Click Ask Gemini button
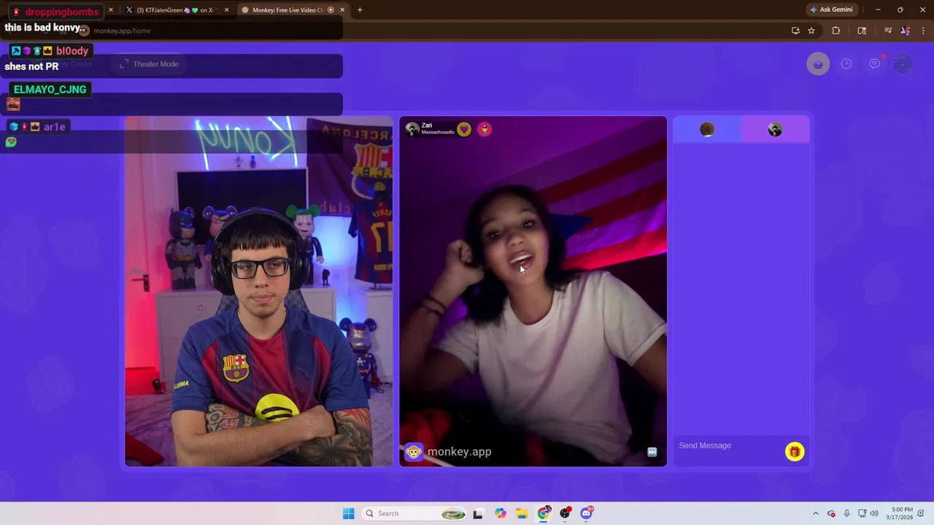The width and height of the screenshot is (934, 525). click(831, 10)
